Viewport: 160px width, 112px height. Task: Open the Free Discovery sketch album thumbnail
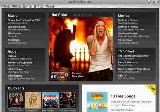[x=33, y=100]
